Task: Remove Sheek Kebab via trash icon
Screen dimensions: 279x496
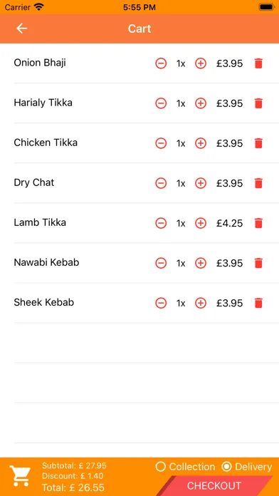Action: click(x=258, y=303)
